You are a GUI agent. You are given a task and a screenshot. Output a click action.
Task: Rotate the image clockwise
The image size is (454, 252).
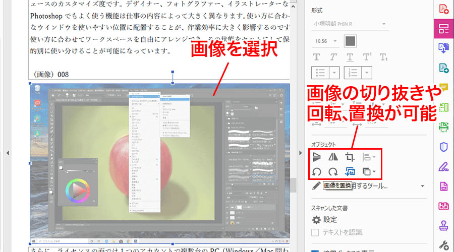pyautogui.click(x=333, y=171)
